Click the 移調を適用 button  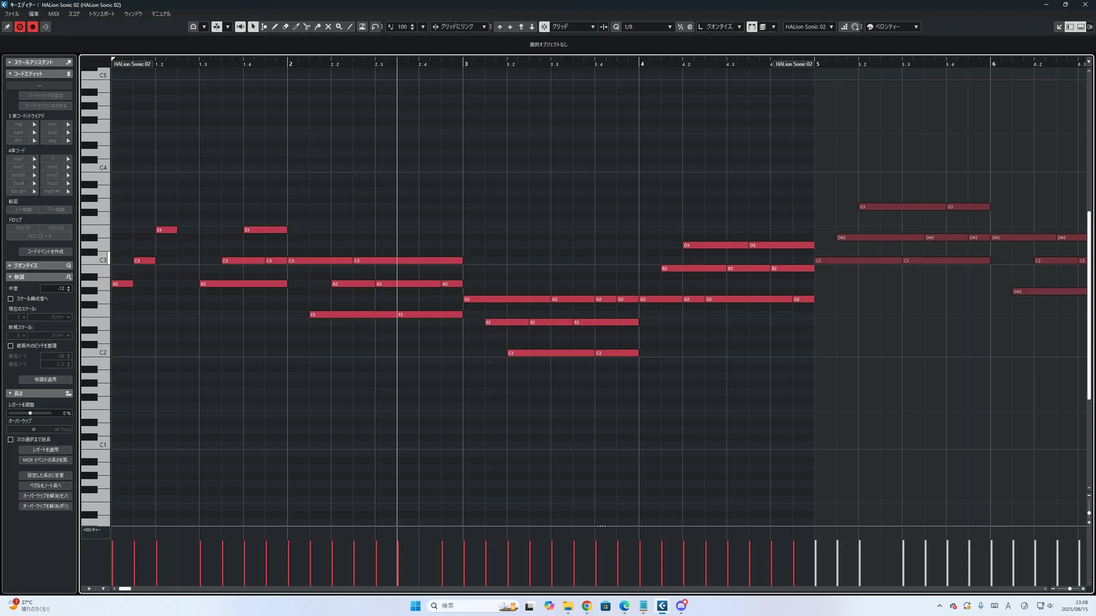tap(45, 379)
